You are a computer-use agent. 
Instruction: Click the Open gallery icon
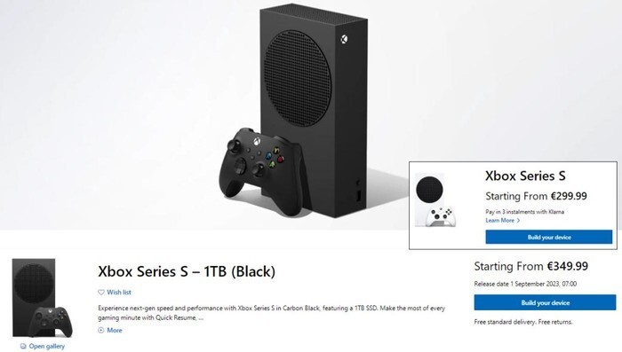click(23, 346)
